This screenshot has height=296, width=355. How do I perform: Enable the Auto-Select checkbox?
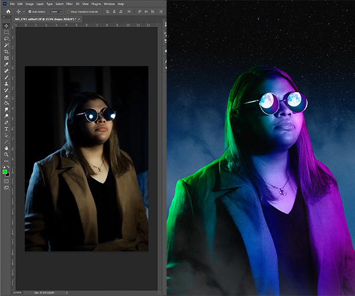click(30, 11)
